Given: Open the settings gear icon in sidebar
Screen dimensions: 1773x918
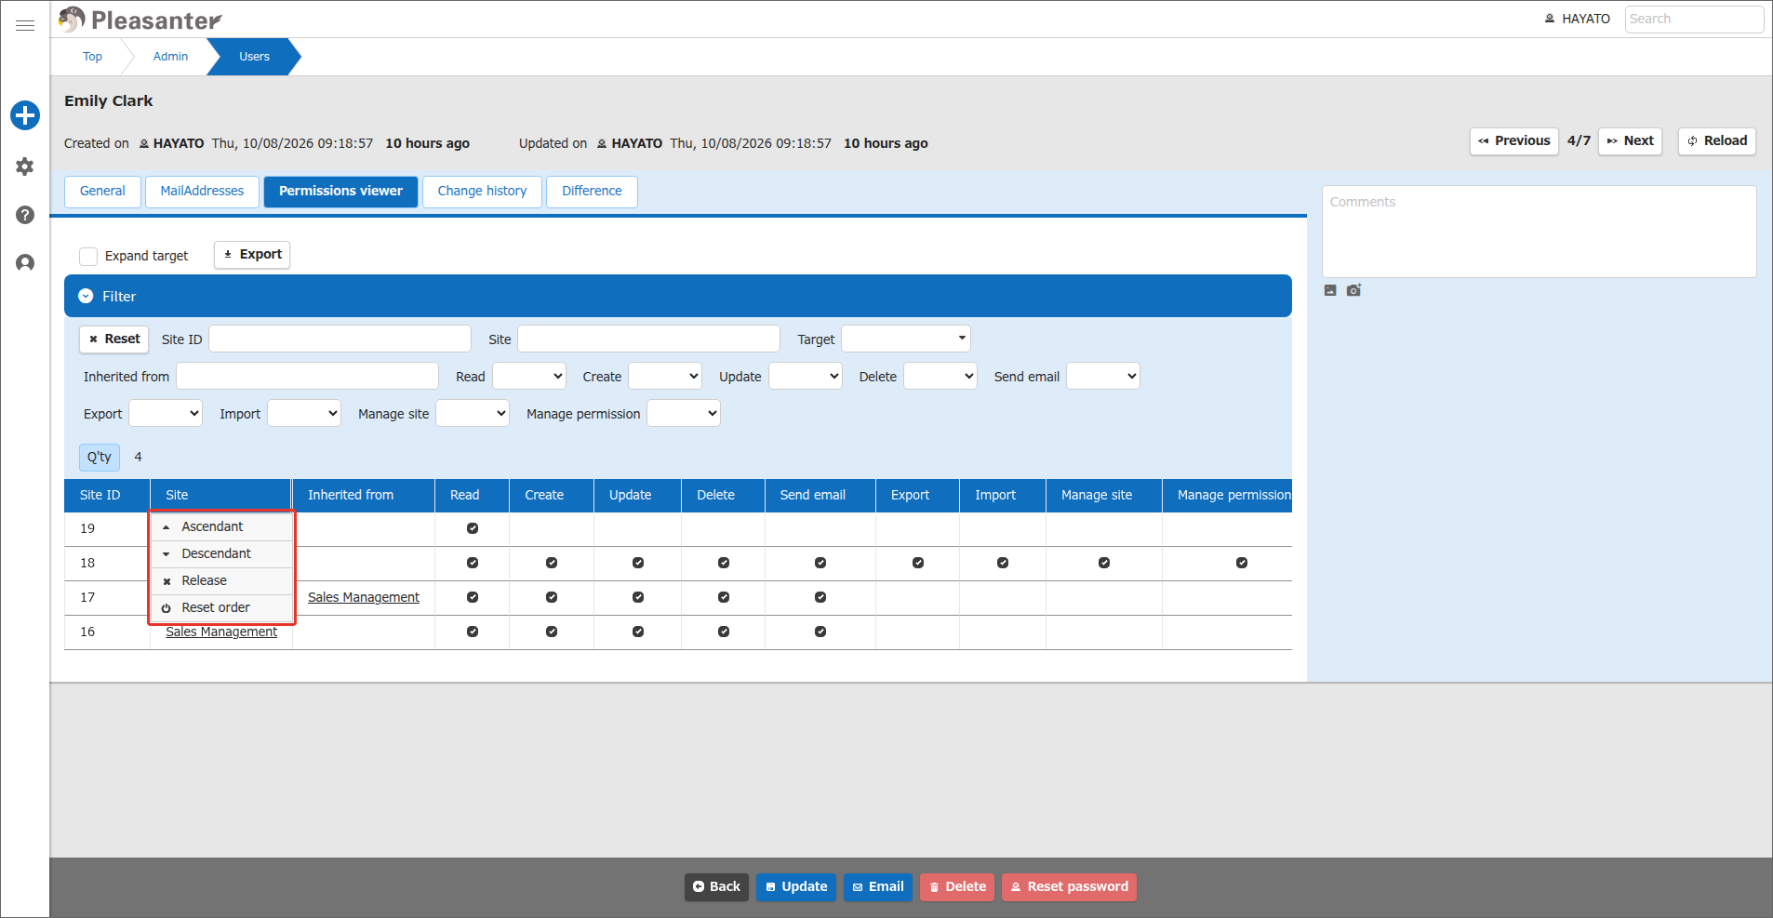Looking at the screenshot, I should pyautogui.click(x=25, y=166).
